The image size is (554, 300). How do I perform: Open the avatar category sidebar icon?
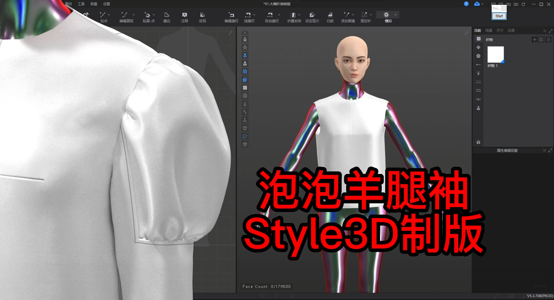click(x=478, y=108)
